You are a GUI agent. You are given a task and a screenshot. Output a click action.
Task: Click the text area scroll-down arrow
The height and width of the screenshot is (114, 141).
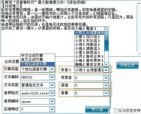139,54
